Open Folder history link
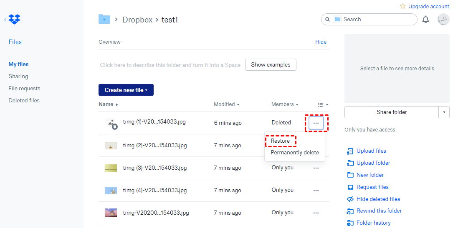The height and width of the screenshot is (228, 458). pyautogui.click(x=374, y=223)
